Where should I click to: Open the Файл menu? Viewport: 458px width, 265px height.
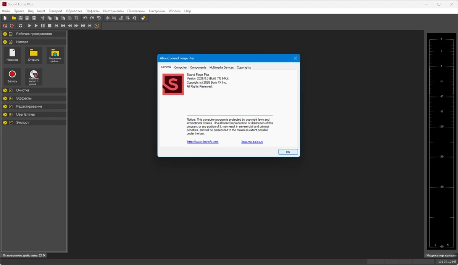click(6, 11)
